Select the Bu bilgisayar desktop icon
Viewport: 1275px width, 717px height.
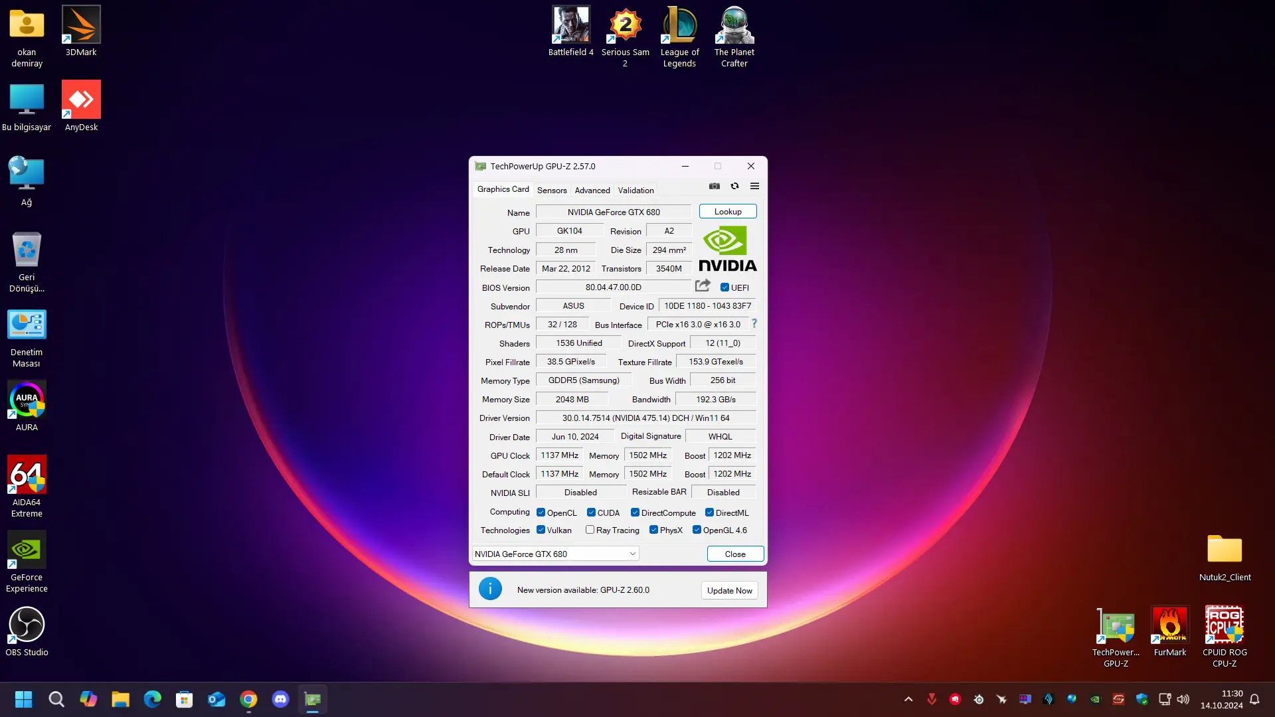coord(27,106)
